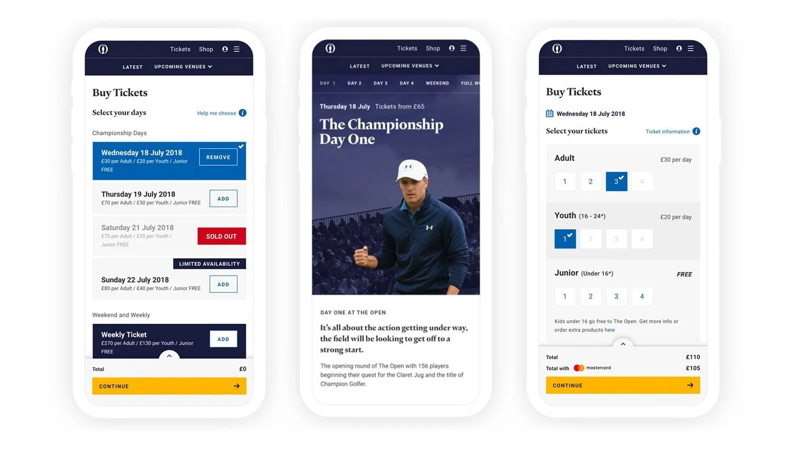Expand Upcoming Venues dropdown on left phone
This screenshot has height=452, width=792.
(x=183, y=67)
